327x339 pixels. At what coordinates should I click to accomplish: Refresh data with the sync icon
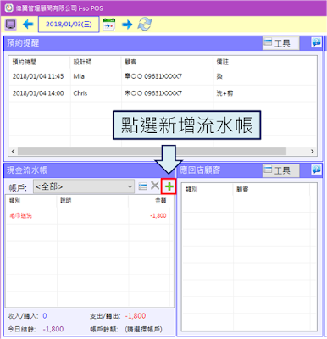[145, 25]
